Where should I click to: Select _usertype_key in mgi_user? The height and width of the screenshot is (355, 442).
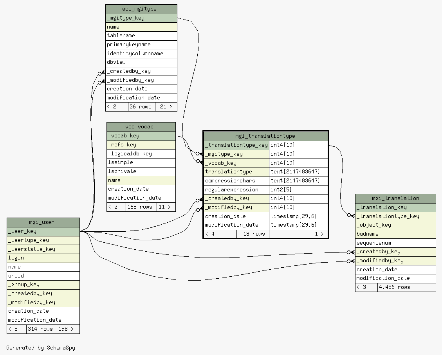(43, 240)
